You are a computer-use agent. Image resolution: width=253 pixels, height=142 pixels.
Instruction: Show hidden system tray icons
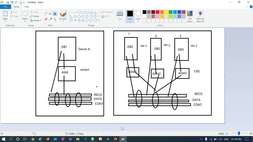[201, 139]
